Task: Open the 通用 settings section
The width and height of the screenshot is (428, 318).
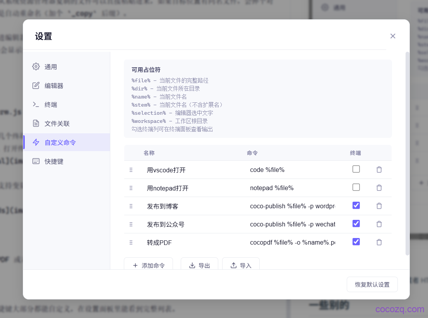Action: tap(67, 67)
